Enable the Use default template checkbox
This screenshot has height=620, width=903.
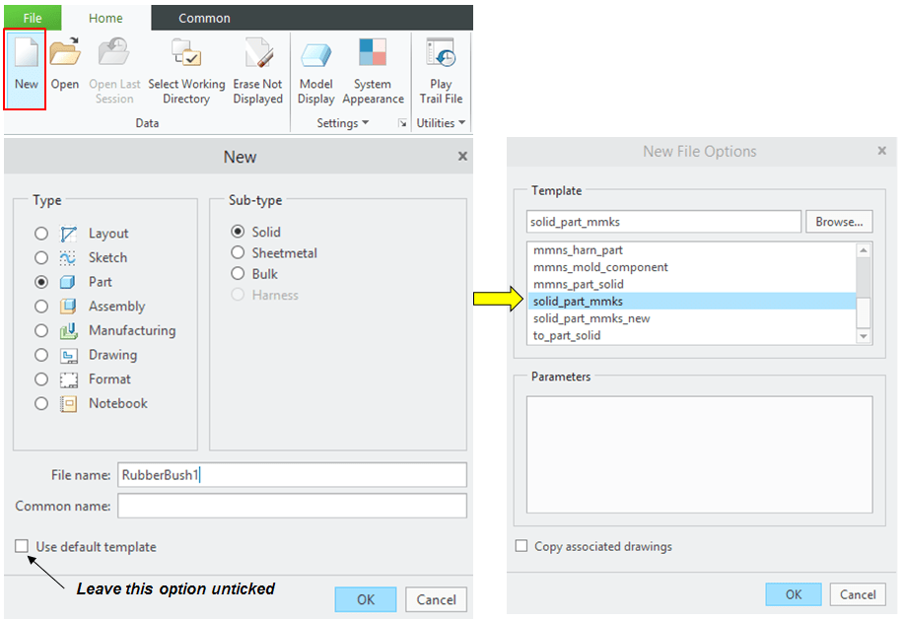tap(22, 546)
